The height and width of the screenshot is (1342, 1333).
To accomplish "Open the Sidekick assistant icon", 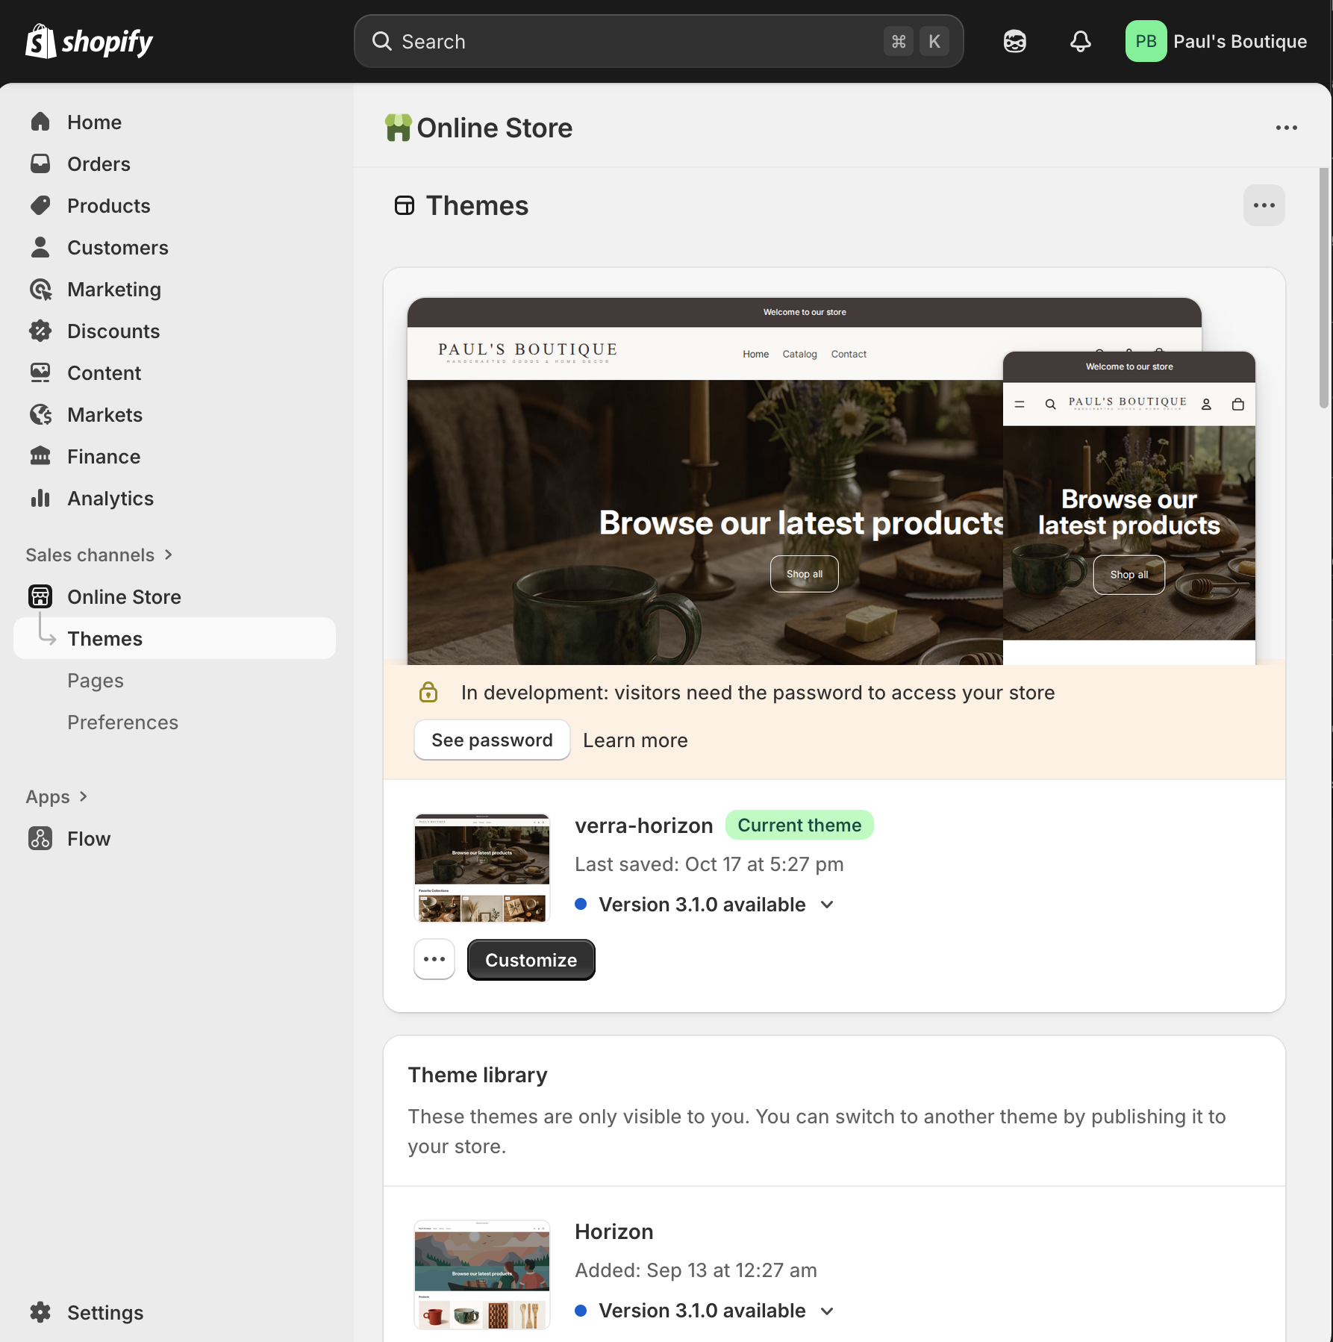I will tap(1014, 42).
